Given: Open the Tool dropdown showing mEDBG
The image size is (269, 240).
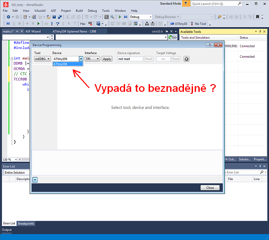Looking at the screenshot, I should [42, 59].
